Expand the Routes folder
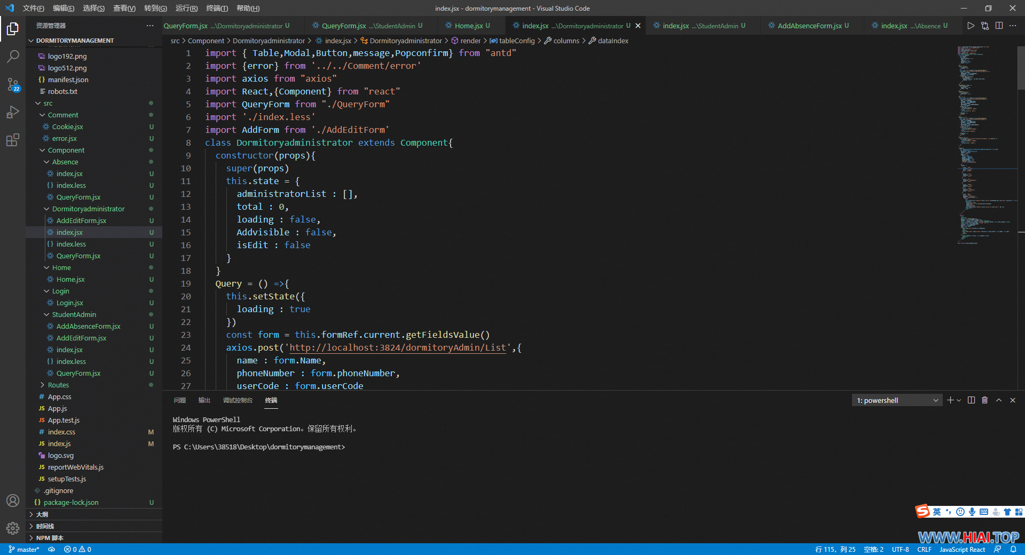1025x555 pixels. click(x=58, y=385)
